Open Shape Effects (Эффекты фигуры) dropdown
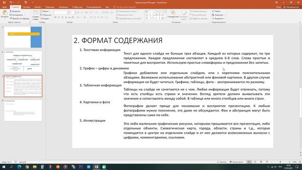This screenshot has height=170, width=302. 199,18
